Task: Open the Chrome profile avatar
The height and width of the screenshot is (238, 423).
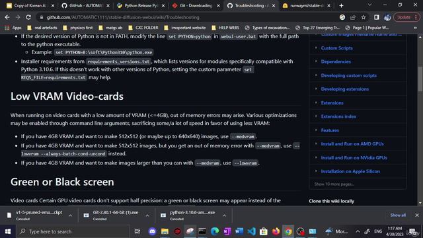Action: click(387, 17)
